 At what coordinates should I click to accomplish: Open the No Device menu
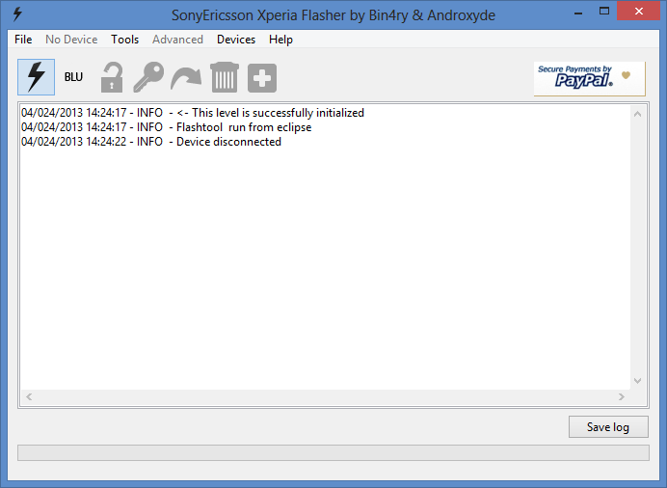coord(71,40)
